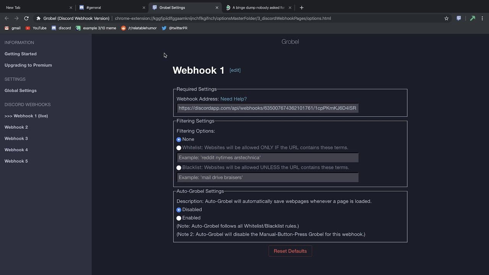Open the Chrome three-dot menu

[482, 18]
